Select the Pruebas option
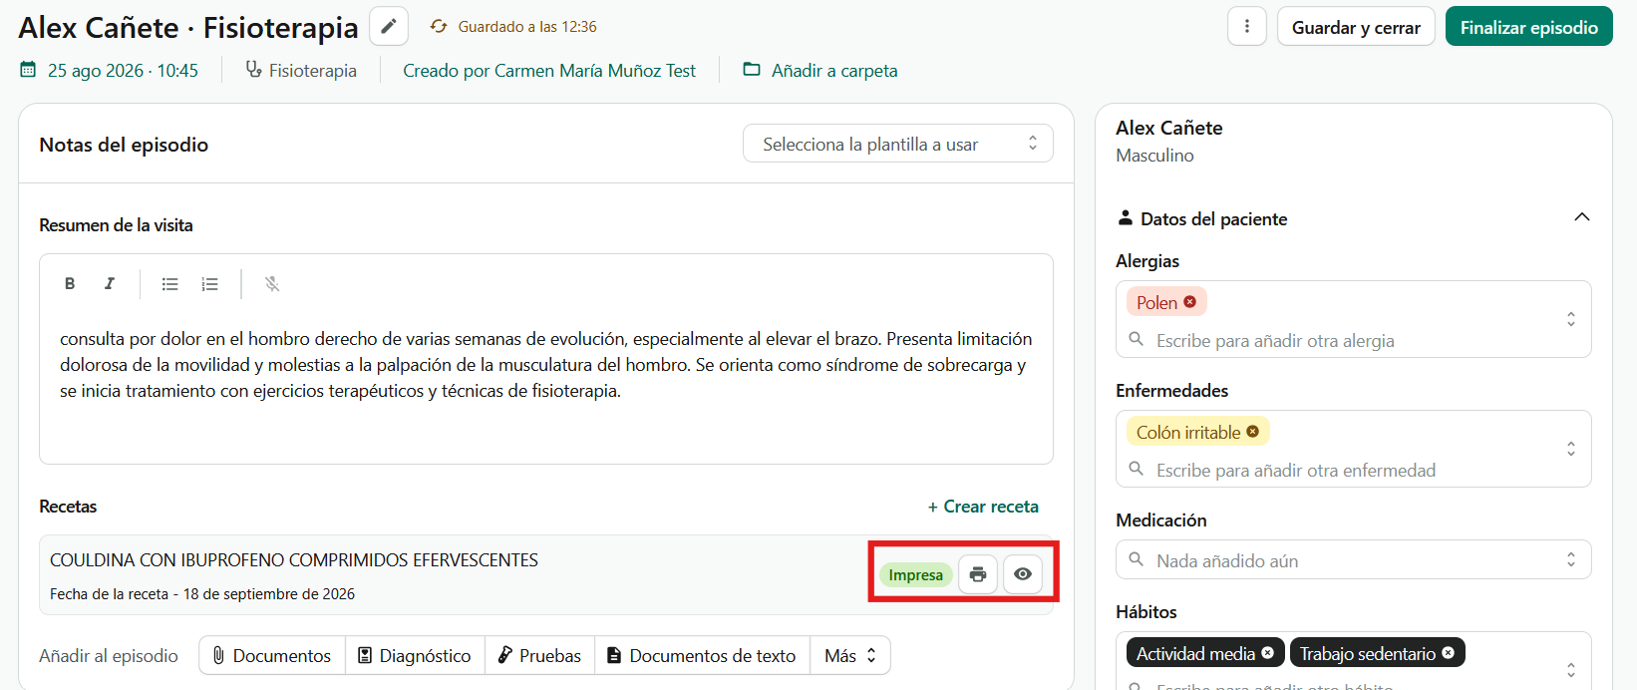The height and width of the screenshot is (690, 1637). tap(539, 655)
